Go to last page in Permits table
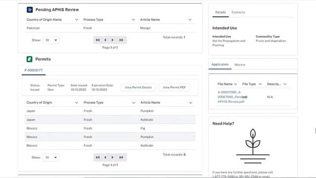The height and width of the screenshot is (178, 316). [121, 157]
